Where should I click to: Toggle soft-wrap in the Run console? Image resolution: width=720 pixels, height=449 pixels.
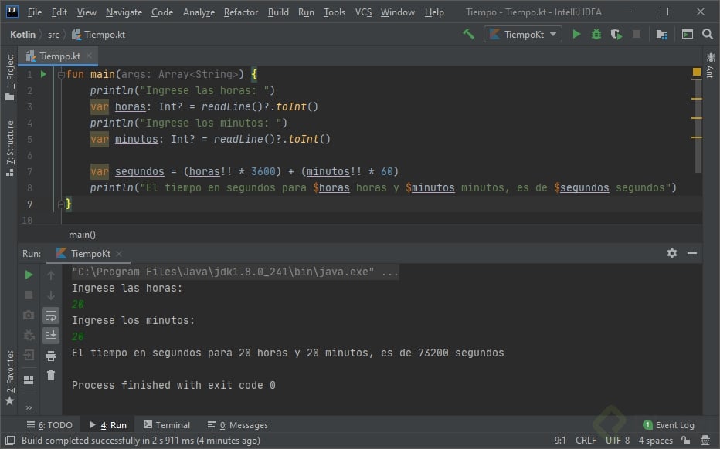coord(51,316)
